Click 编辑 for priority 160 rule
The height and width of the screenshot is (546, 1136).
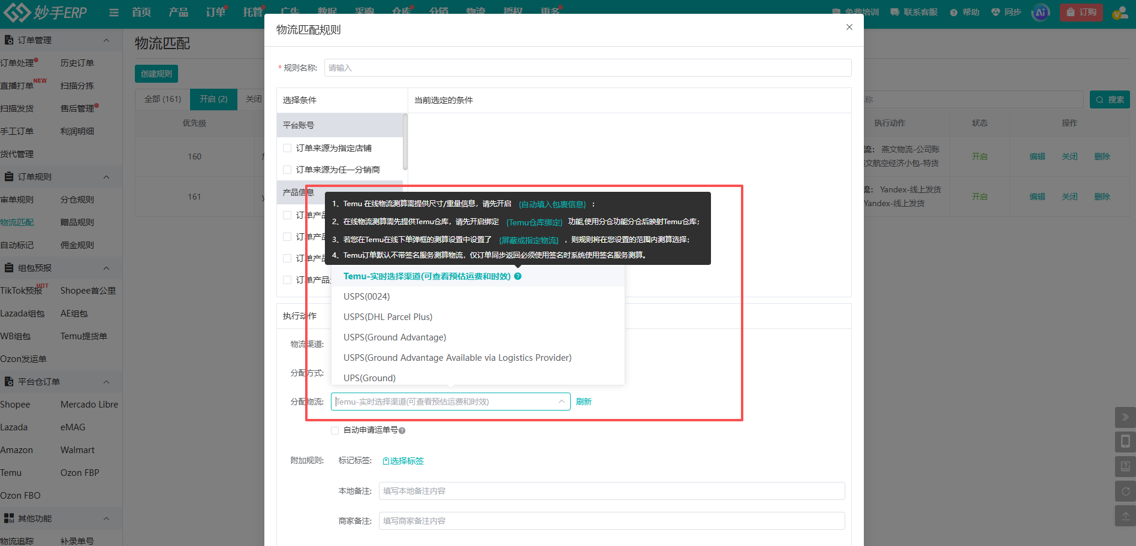coord(1037,156)
